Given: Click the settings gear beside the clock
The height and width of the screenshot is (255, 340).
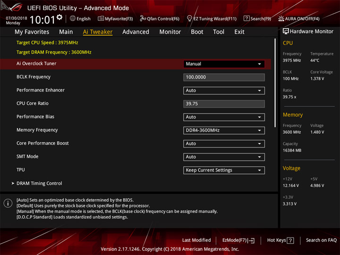Looking at the screenshot, I should [59, 17].
